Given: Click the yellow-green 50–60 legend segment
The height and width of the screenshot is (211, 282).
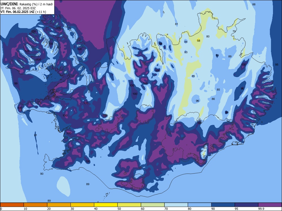Looking at the screenshot, I should pyautogui.click(x=129, y=205).
